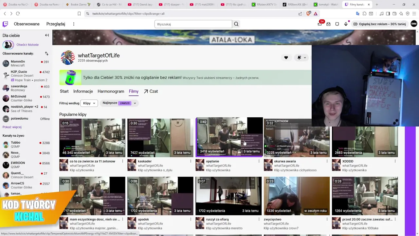Image resolution: width=419 pixels, height=236 pixels.
Task: Open clip options for 'okurwa awaria'
Action: (327, 161)
